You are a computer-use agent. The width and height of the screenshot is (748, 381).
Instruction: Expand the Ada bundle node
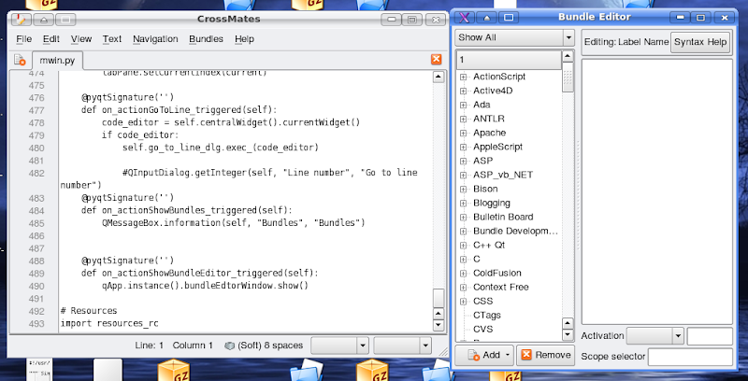tap(463, 105)
